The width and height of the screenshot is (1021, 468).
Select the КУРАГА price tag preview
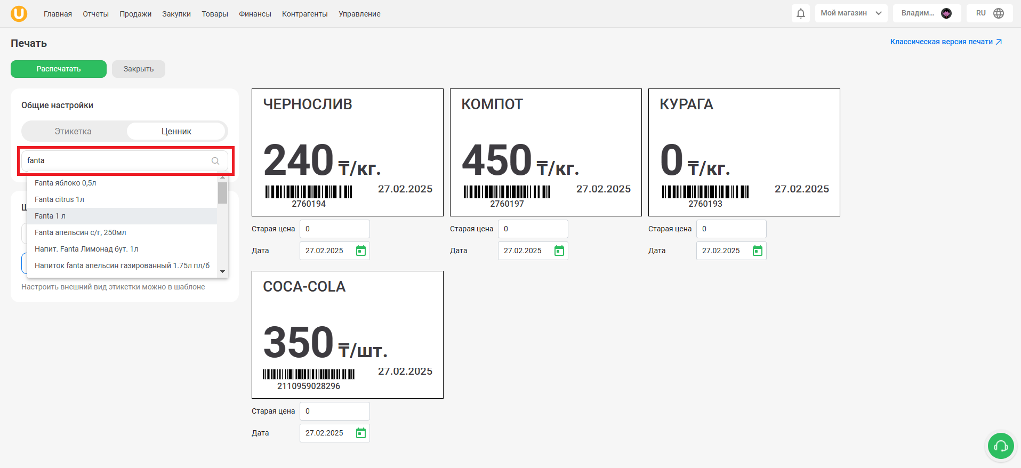[x=744, y=152]
